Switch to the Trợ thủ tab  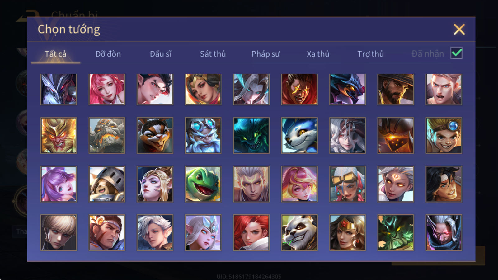[x=370, y=54]
